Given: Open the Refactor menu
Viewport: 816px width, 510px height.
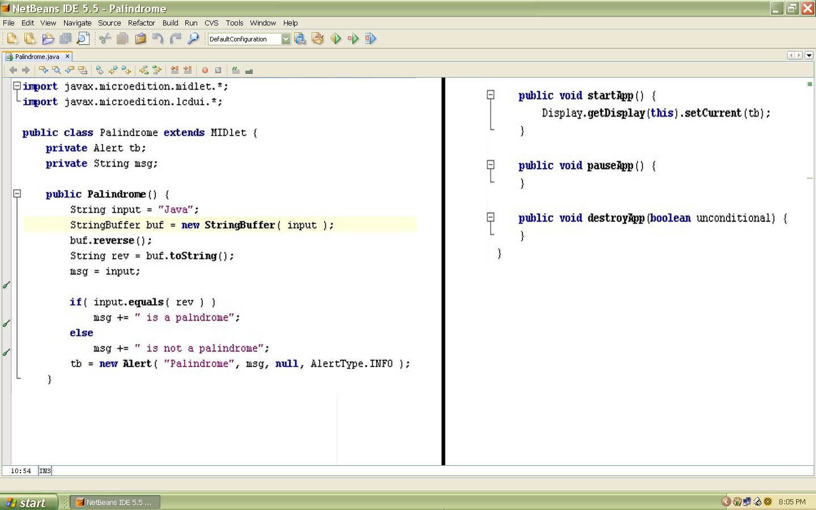Looking at the screenshot, I should click(x=141, y=23).
